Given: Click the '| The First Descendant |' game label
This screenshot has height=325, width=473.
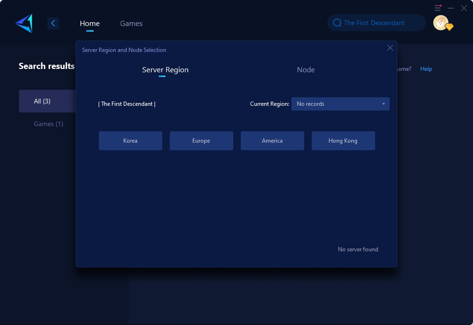Looking at the screenshot, I should (x=127, y=104).
